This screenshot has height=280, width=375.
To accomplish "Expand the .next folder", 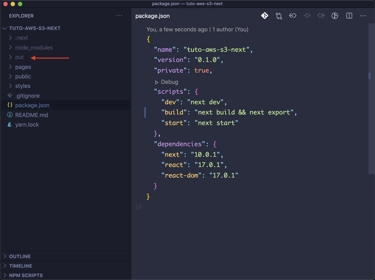I will coord(10,38).
